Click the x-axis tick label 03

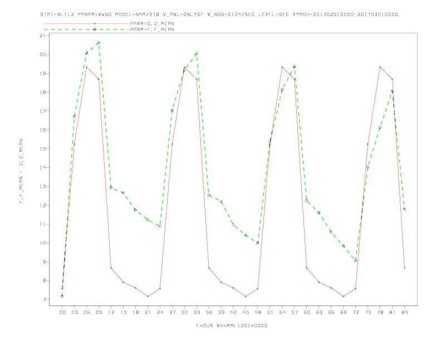tap(74, 312)
